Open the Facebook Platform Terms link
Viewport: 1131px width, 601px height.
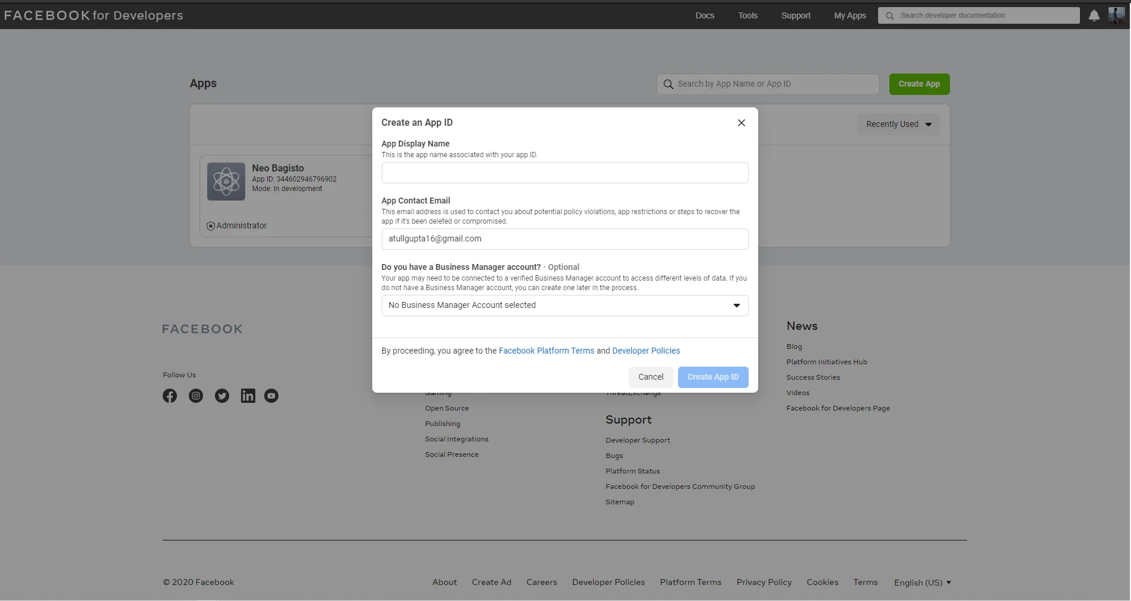click(x=546, y=351)
